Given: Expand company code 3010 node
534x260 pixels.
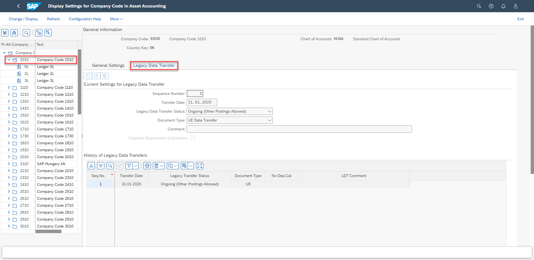Looking at the screenshot, I should point(9,226).
